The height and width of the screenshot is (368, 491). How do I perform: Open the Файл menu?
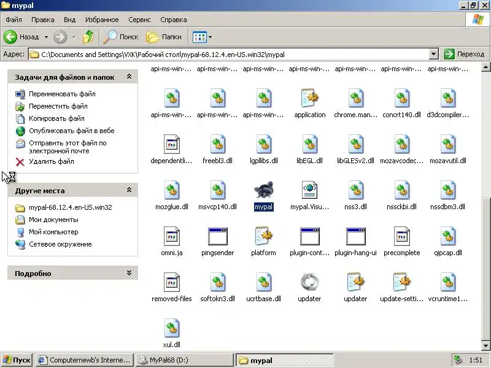[14, 20]
